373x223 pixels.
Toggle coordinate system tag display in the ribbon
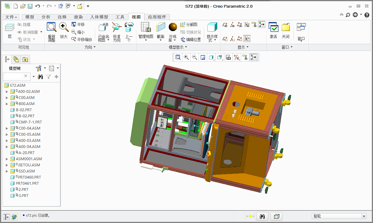pos(247,39)
